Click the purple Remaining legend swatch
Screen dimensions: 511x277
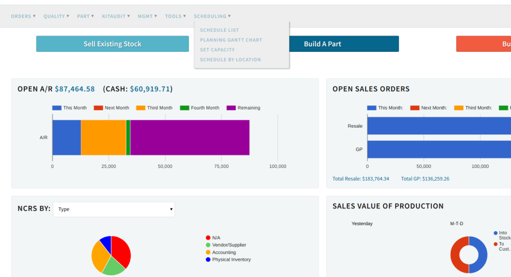pyautogui.click(x=231, y=108)
